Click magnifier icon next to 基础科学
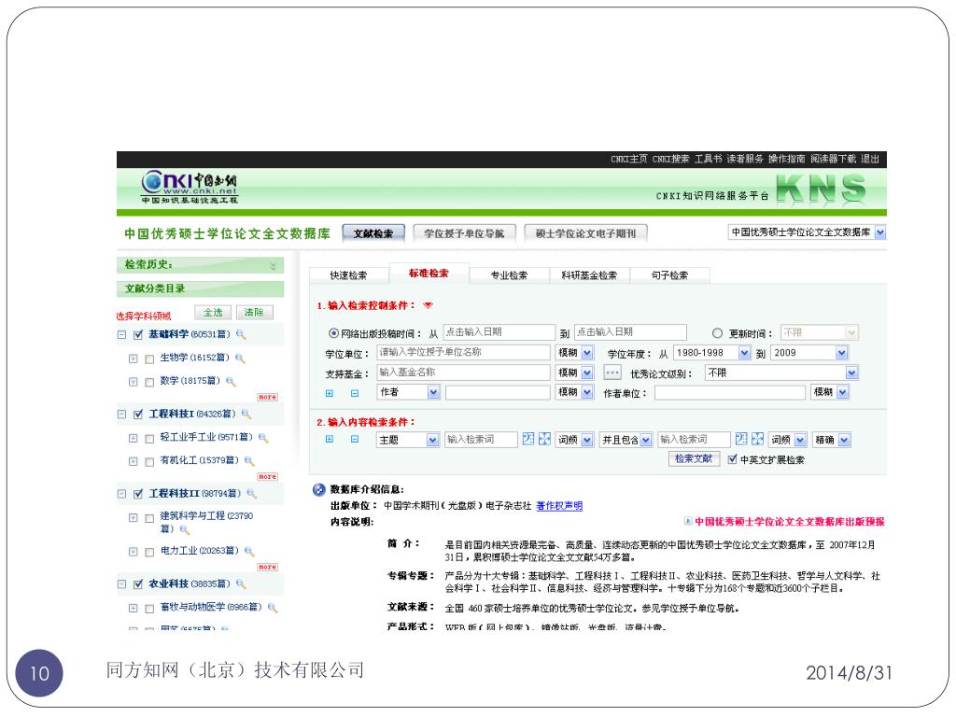 click(x=241, y=334)
